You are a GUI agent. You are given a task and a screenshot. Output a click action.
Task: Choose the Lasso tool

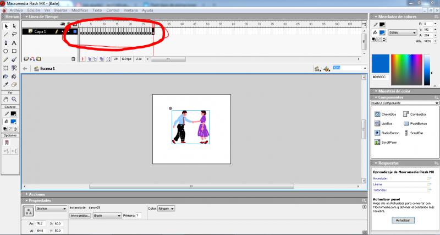(x=14, y=34)
